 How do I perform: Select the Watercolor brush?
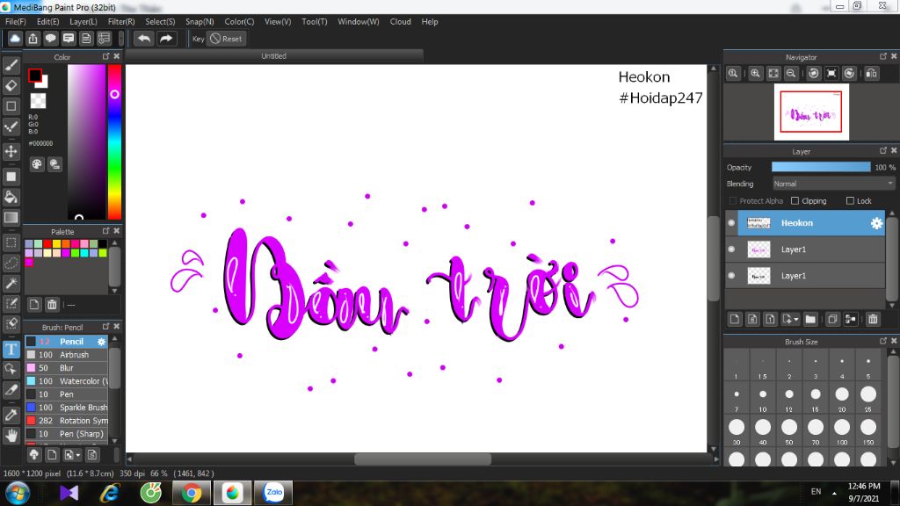click(x=67, y=381)
